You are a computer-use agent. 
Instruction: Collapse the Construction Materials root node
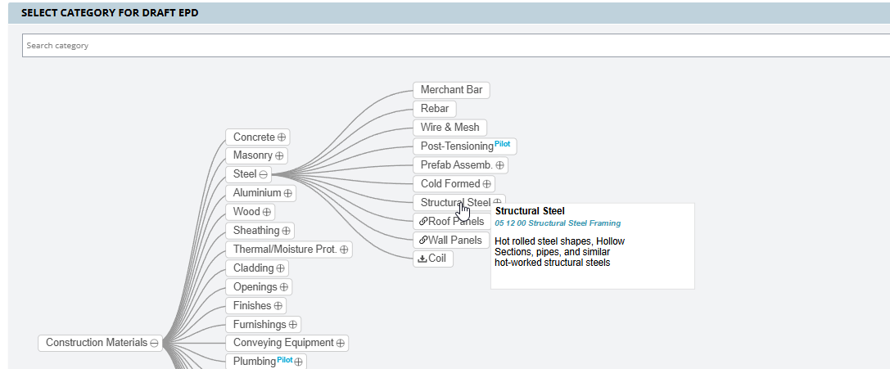coord(154,344)
